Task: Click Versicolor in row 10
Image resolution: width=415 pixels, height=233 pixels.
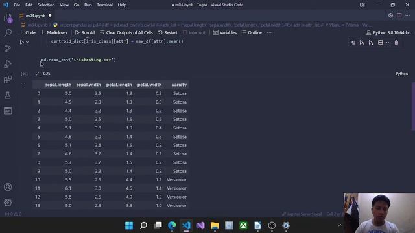Action: click(176, 180)
